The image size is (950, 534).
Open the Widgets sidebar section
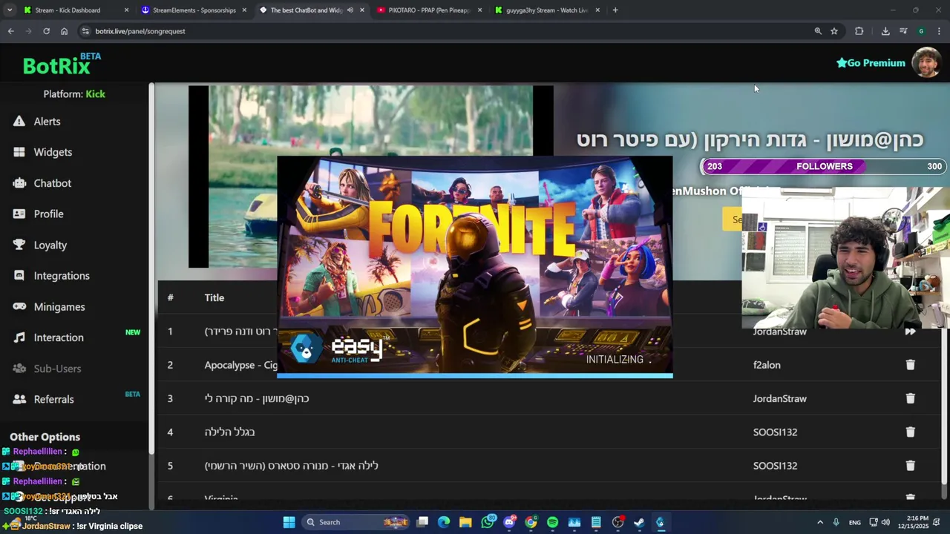click(53, 152)
